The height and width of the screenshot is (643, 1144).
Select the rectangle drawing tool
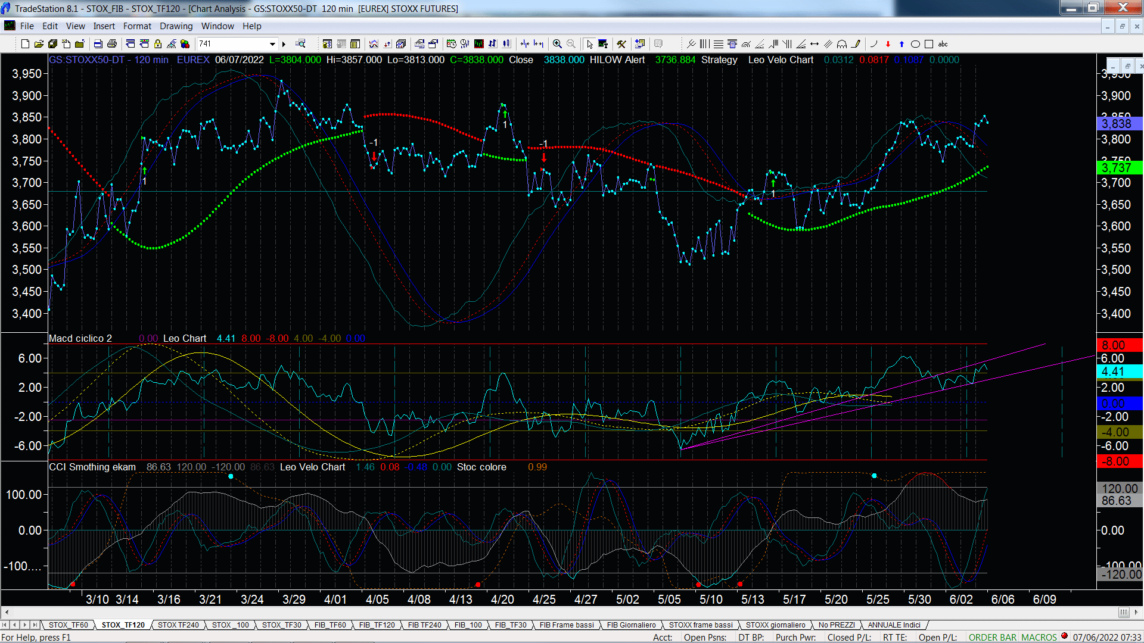(928, 44)
